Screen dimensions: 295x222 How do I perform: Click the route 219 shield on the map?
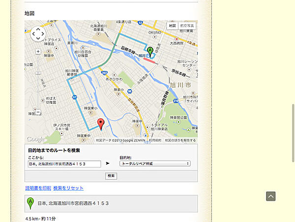(176, 101)
